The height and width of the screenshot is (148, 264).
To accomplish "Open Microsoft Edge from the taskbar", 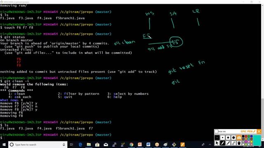I will pos(80,144).
